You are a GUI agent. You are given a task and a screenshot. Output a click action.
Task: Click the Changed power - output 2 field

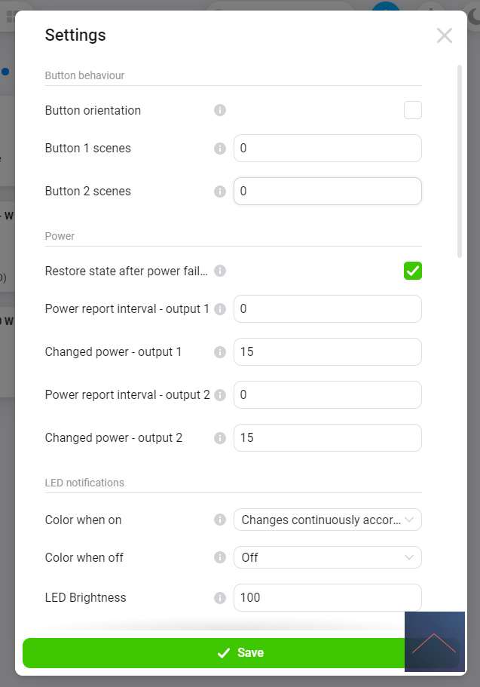(x=327, y=438)
